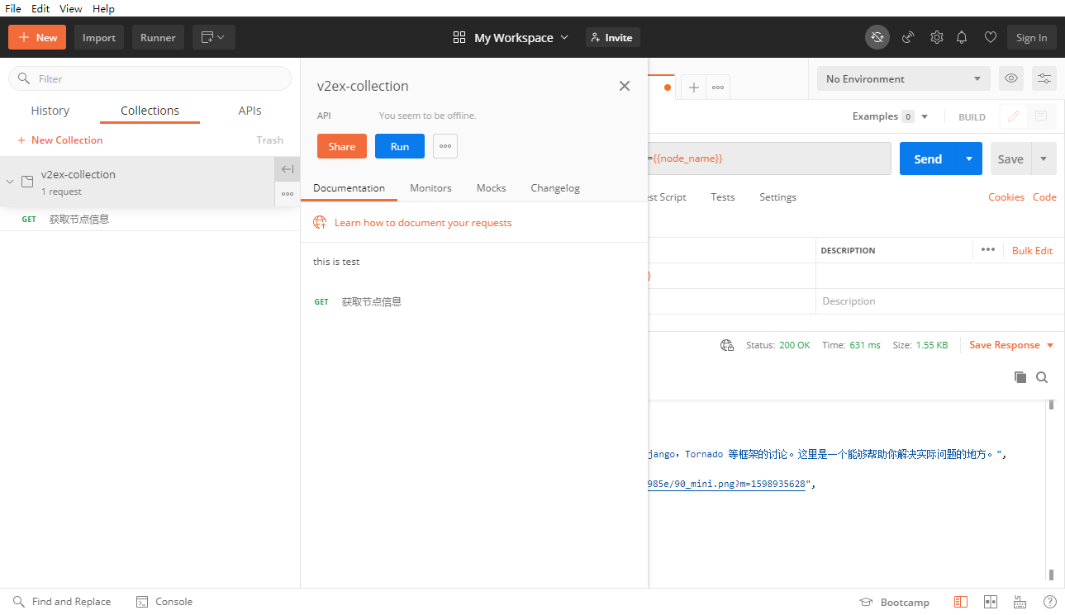Open new request tab plus icon

point(694,88)
